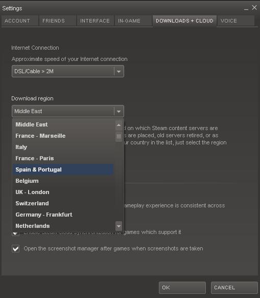Go to the Interface tab
This screenshot has width=260, height=298.
tap(95, 20)
